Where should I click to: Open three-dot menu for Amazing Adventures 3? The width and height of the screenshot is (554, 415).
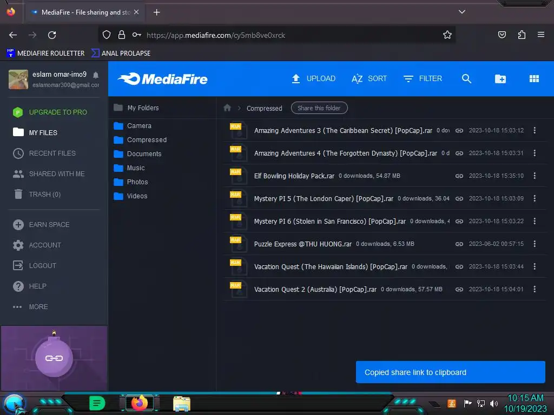click(x=535, y=130)
